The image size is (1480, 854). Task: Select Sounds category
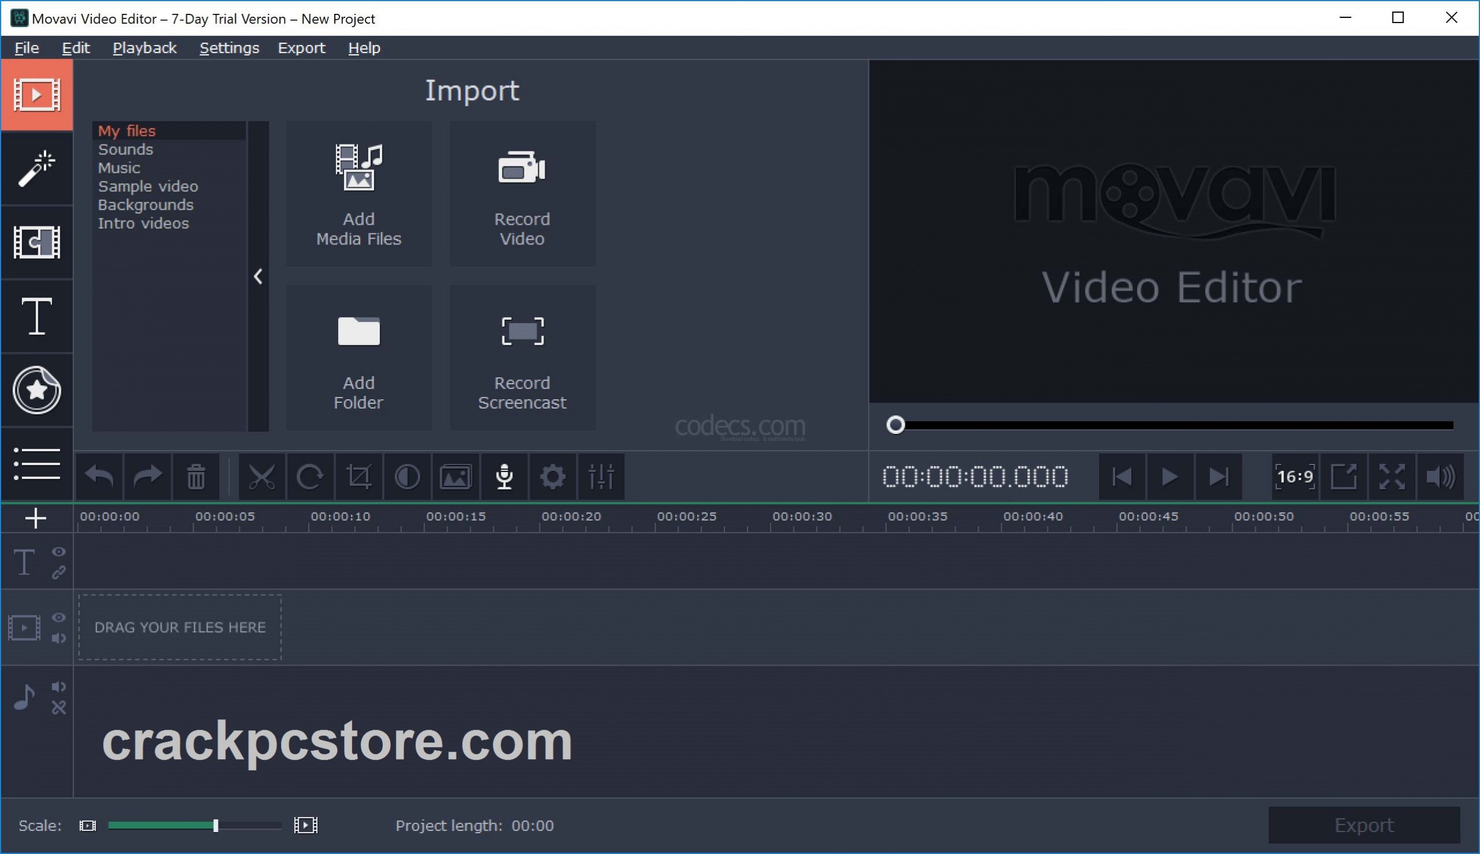[x=169, y=150]
